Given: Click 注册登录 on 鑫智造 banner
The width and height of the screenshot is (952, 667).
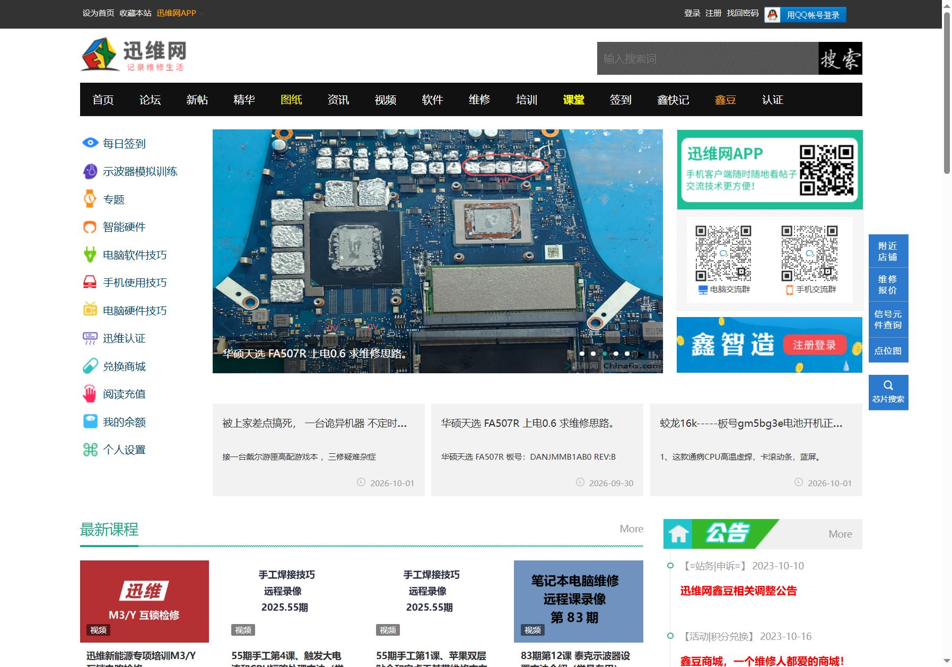Looking at the screenshot, I should [x=814, y=345].
